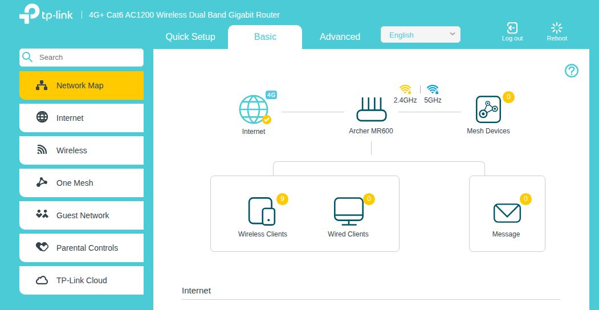Click the TP-Link Cloud icon
This screenshot has width=599, height=310.
42,280
